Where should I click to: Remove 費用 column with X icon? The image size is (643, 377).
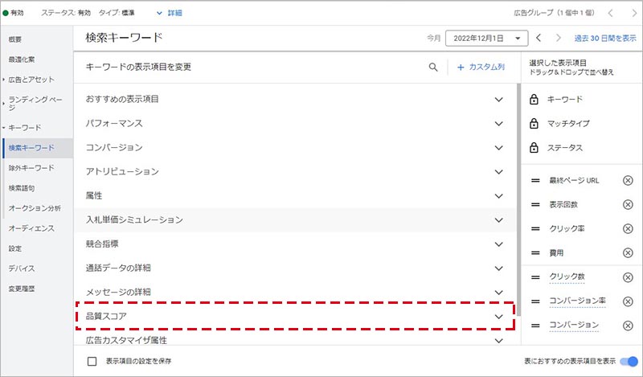coord(628,252)
